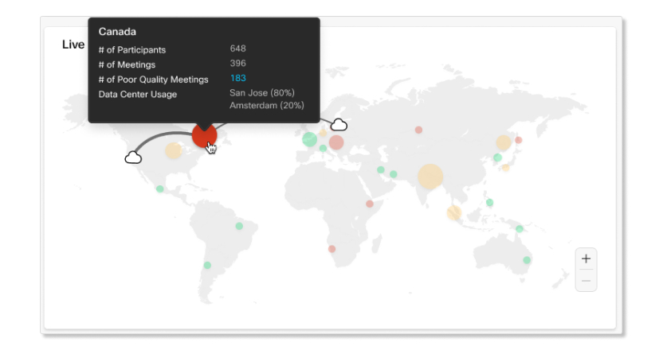This screenshot has height=350, width=663.
Task: Select the red bubble over East Africa
Action: (x=370, y=204)
